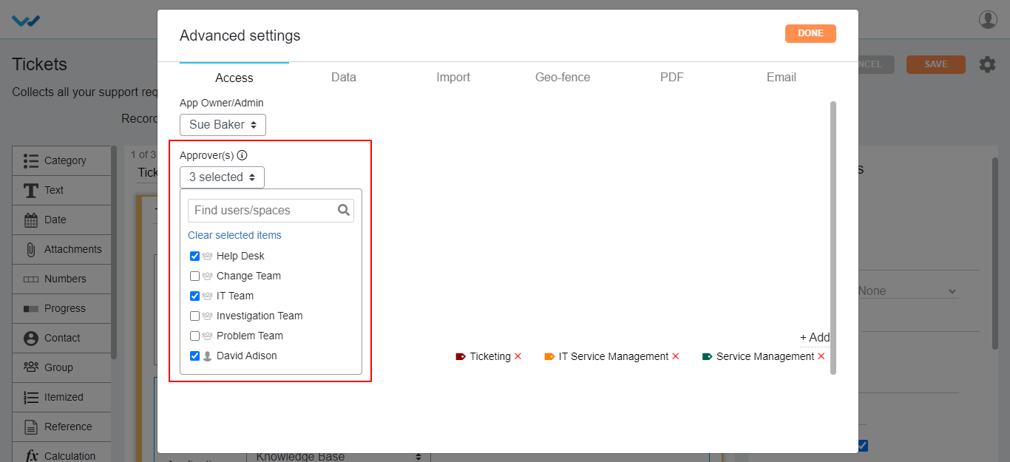Check the Change Team approver
The width and height of the screenshot is (1010, 462).
click(194, 276)
